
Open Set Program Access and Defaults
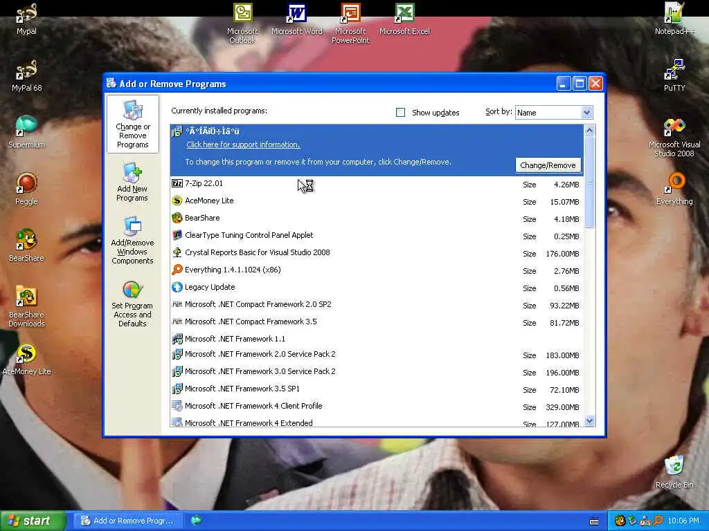(x=132, y=304)
